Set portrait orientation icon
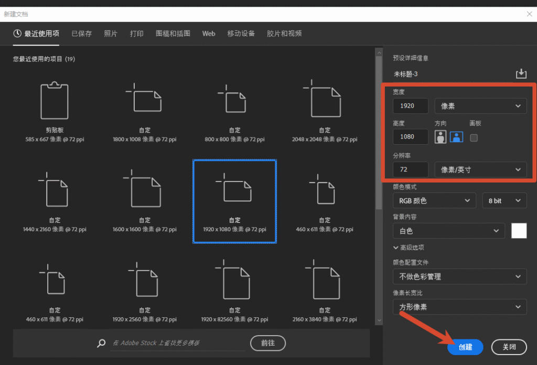 point(441,137)
